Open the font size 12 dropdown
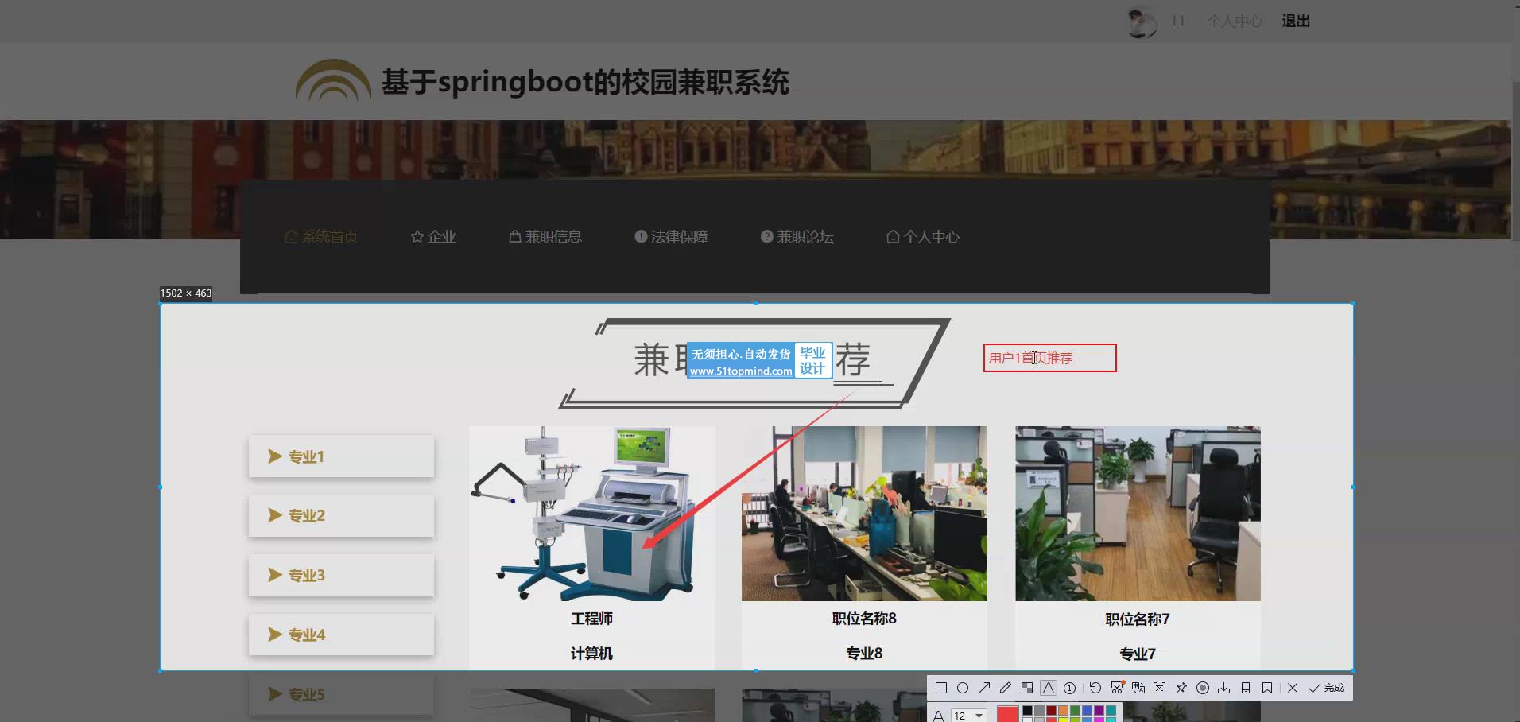The image size is (1520, 722). click(968, 716)
